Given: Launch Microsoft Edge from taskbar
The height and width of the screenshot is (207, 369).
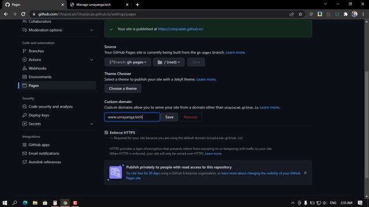Looking at the screenshot, I should (25, 203).
